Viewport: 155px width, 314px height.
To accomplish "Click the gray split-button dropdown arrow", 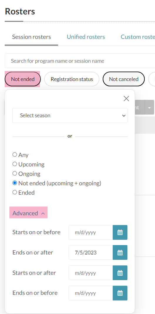I will click(149, 108).
